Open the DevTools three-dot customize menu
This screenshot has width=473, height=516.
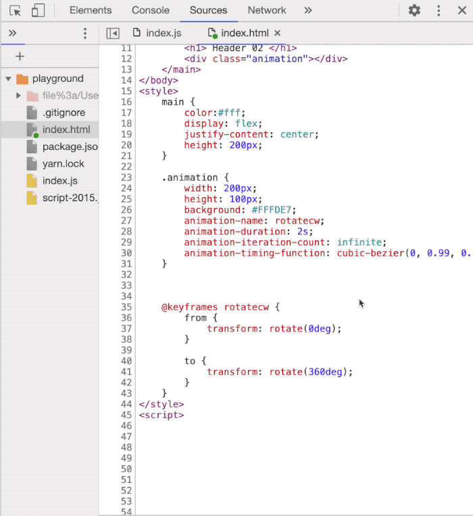pyautogui.click(x=439, y=11)
